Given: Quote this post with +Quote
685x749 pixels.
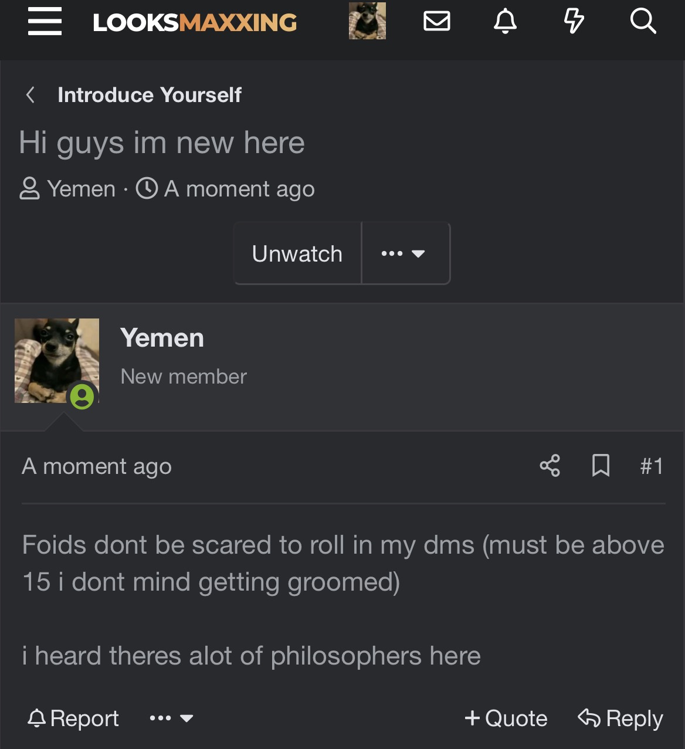Looking at the screenshot, I should tap(506, 718).
